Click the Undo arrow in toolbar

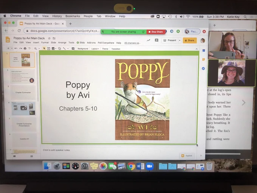[x=16, y=48]
